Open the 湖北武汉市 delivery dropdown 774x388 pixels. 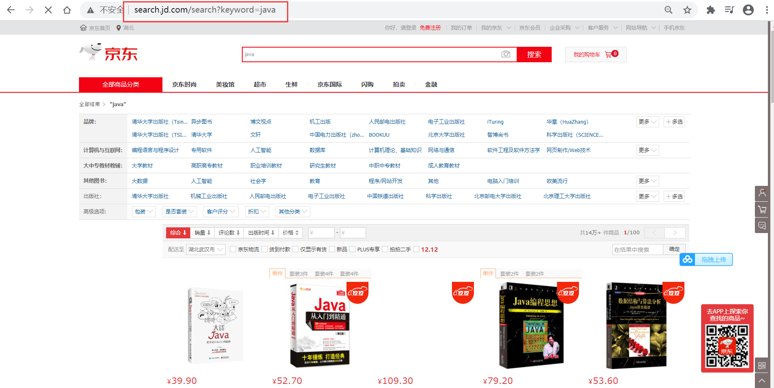click(206, 249)
